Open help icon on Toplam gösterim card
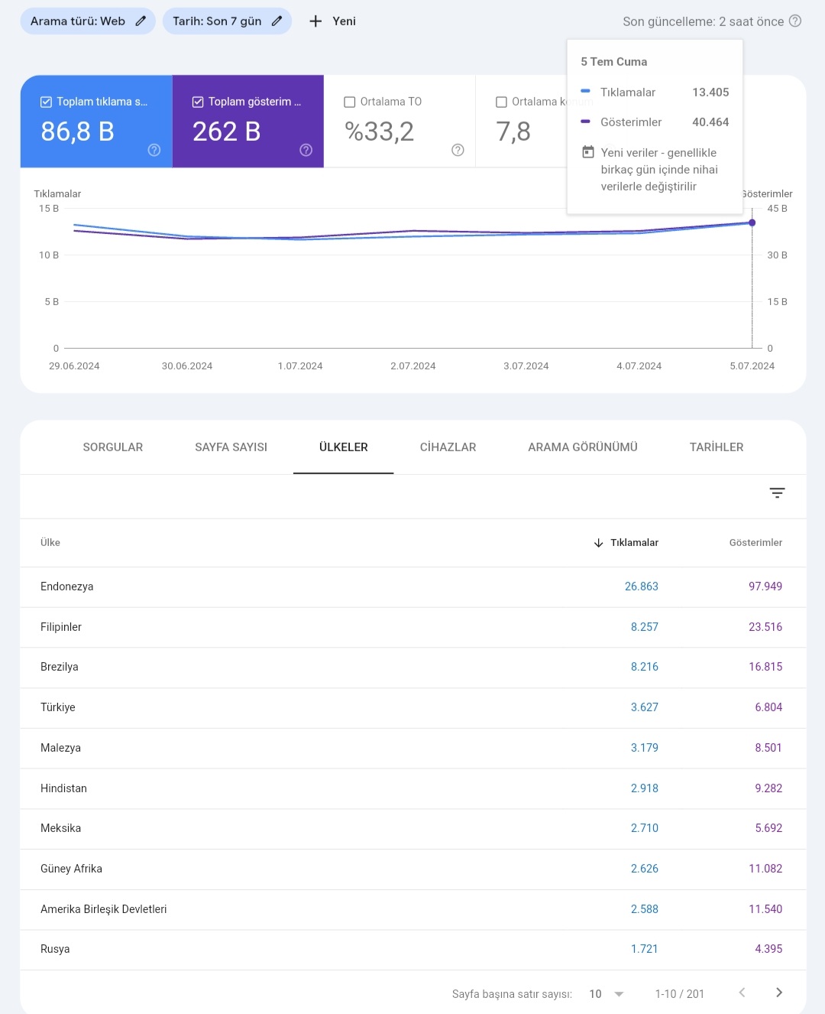This screenshot has width=825, height=1014. point(306,150)
